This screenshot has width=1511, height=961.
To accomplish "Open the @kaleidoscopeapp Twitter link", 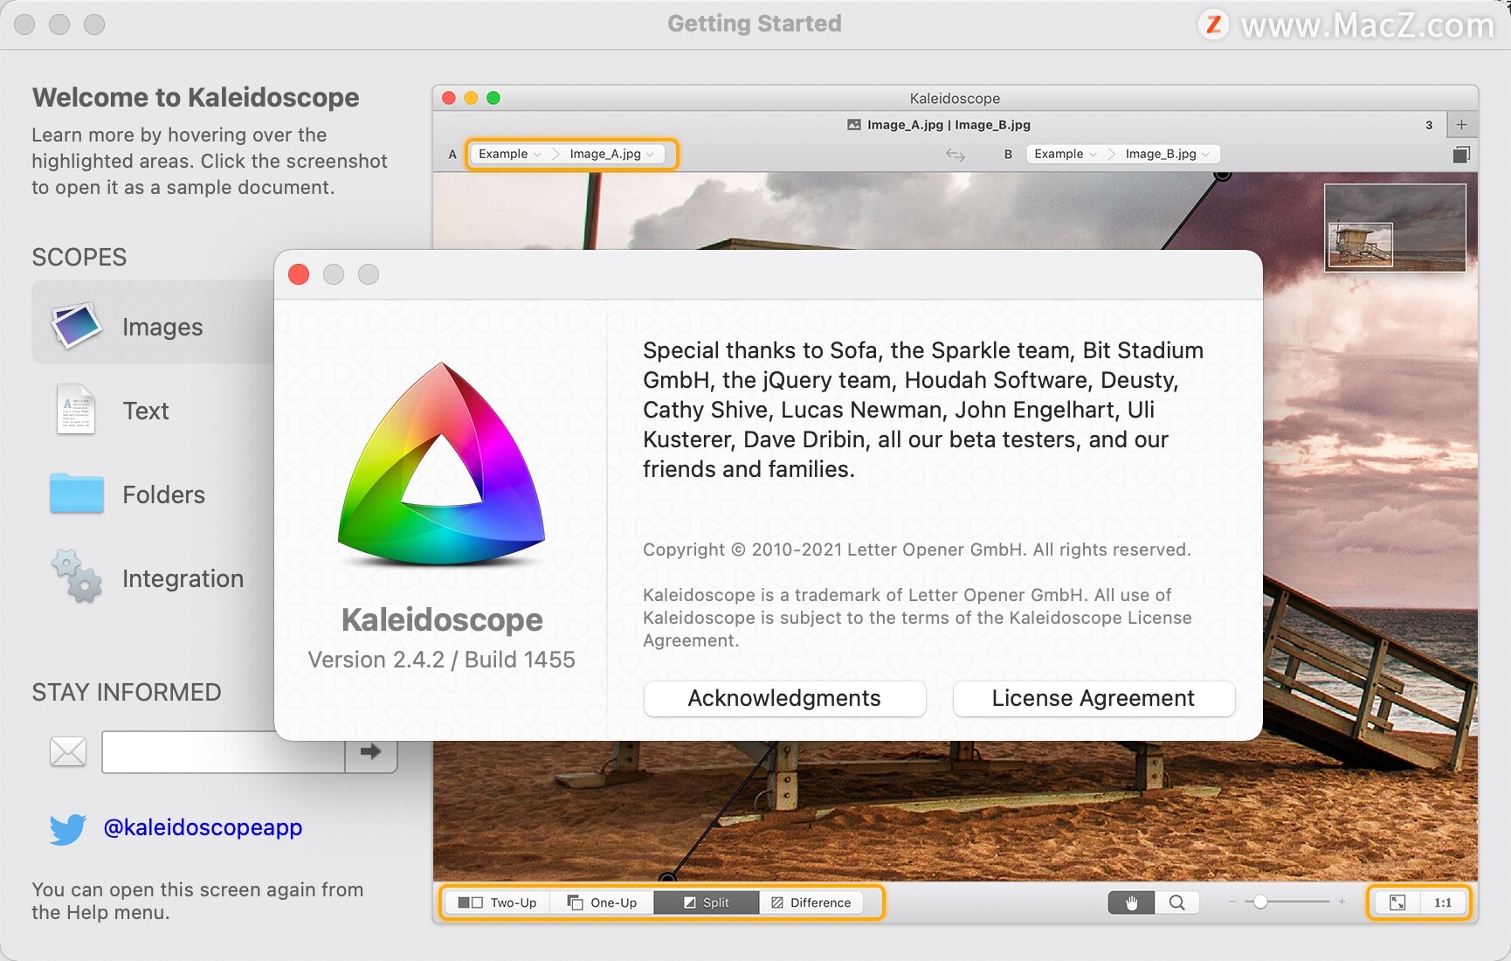I will coord(203,827).
